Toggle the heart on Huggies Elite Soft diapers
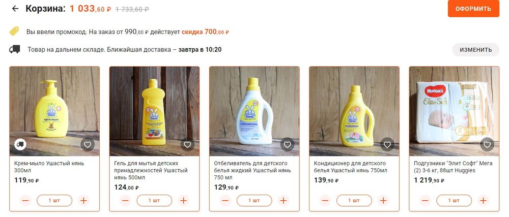 (487, 145)
